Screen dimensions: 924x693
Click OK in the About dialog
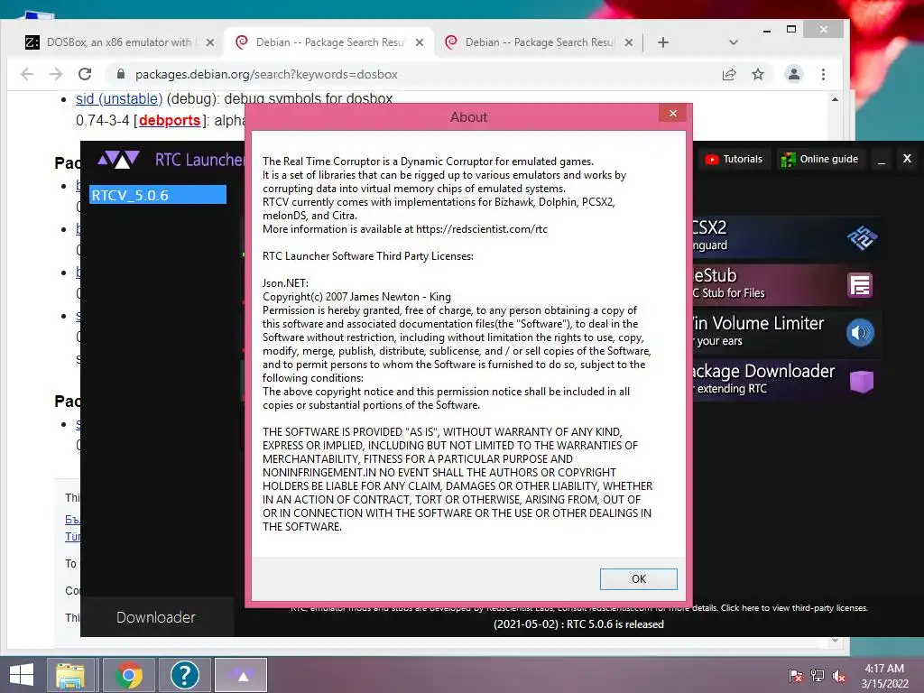638,578
